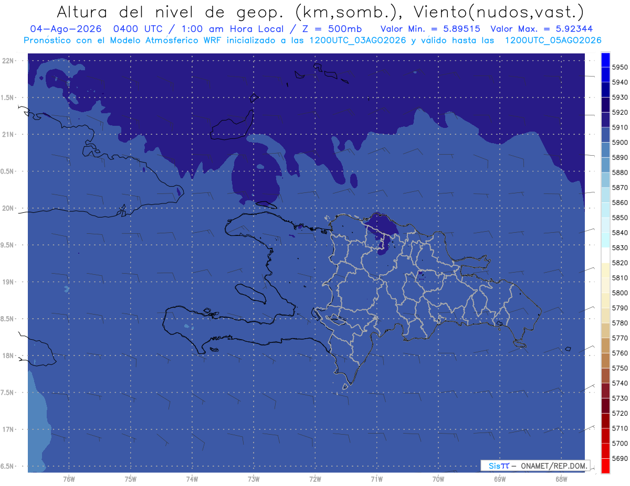Image resolution: width=630 pixels, height=486 pixels.
Task: Click the legend value '5800'
Action: coord(619,293)
